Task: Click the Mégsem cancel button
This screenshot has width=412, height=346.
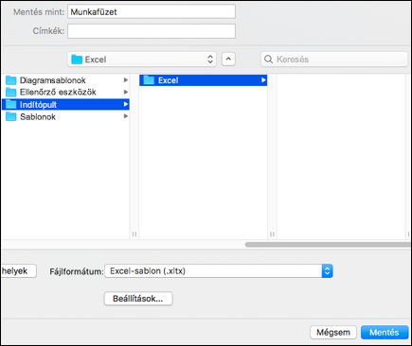Action: [333, 332]
